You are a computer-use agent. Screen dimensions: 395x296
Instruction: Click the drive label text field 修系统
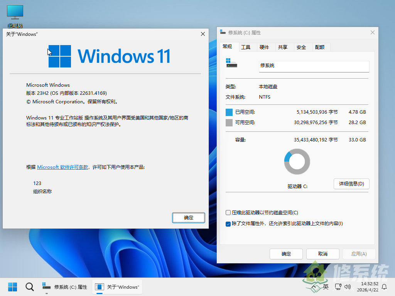(x=314, y=66)
